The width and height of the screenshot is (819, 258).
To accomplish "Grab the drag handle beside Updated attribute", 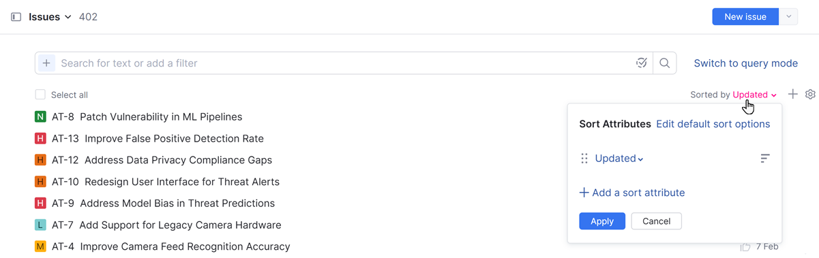I will click(584, 159).
